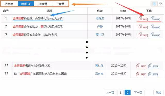Click the 标题 column header
Image resolution: width=165 pixels, height=96 pixels.
(49, 11)
